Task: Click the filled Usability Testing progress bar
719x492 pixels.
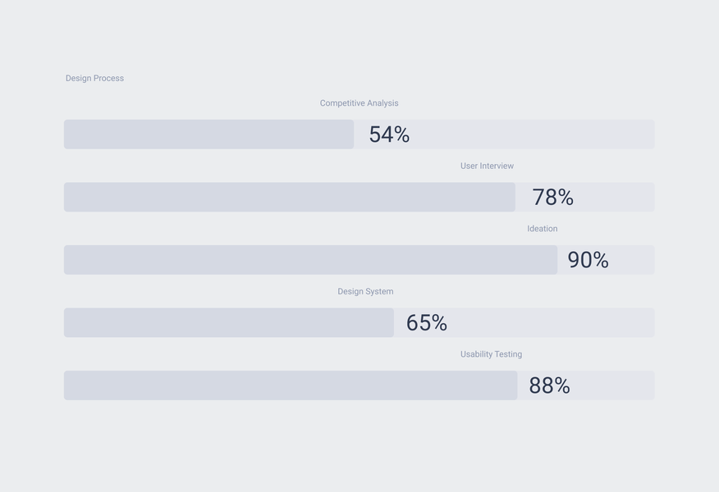Action: 291,385
